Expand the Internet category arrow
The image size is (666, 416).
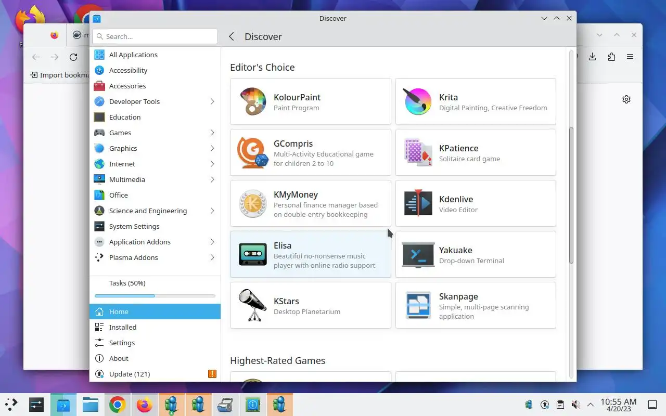[212, 164]
